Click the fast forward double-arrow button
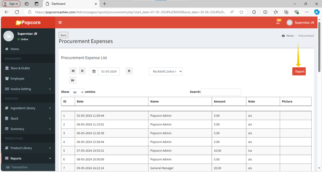 click(x=73, y=80)
